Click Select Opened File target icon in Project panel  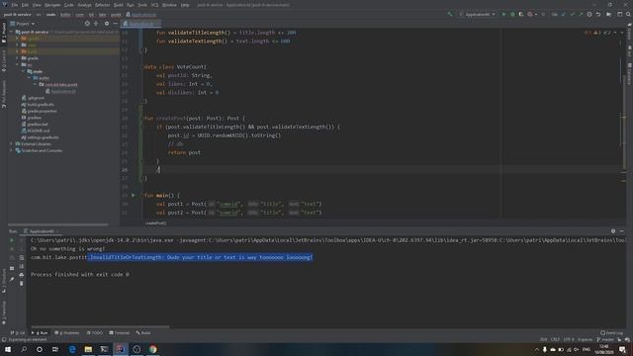(x=87, y=24)
